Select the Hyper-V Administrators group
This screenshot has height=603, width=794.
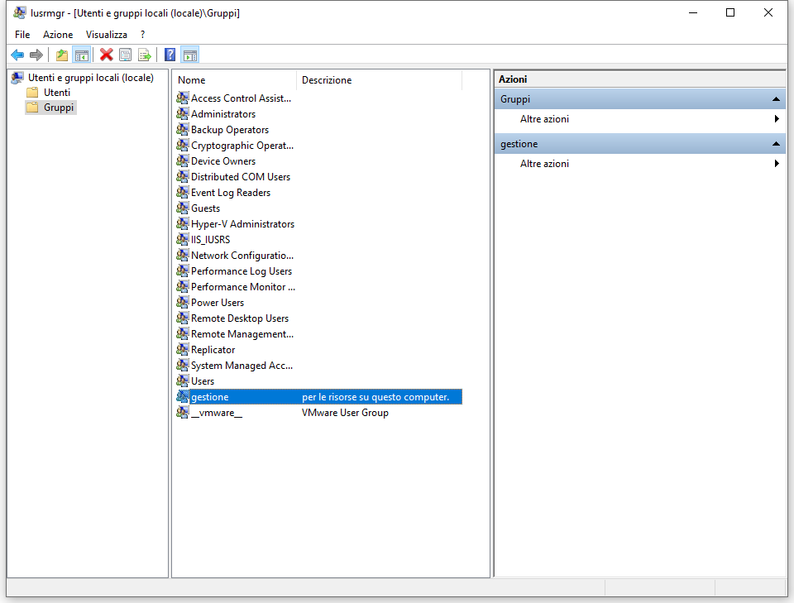[x=242, y=224]
